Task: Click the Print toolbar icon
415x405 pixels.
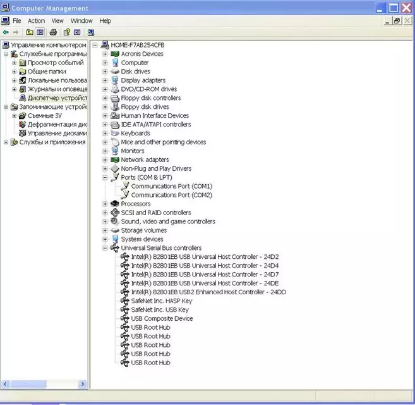Action: pos(53,32)
